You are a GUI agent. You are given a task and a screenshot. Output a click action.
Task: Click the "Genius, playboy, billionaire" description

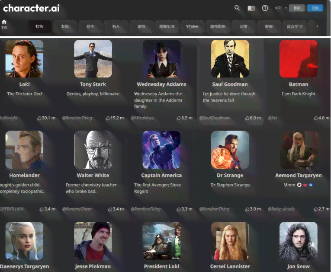click(93, 94)
